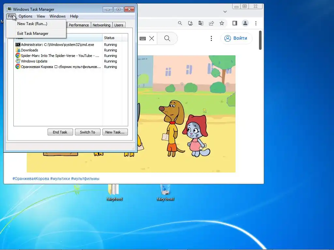334x250 pixels.
Task: Click the Task Manager title bar icon
Action: 9,9
